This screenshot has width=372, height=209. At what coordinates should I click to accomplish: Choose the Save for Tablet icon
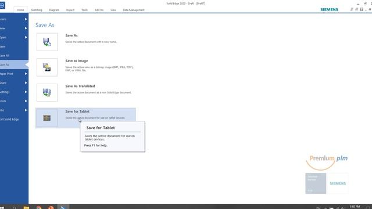pos(47,118)
